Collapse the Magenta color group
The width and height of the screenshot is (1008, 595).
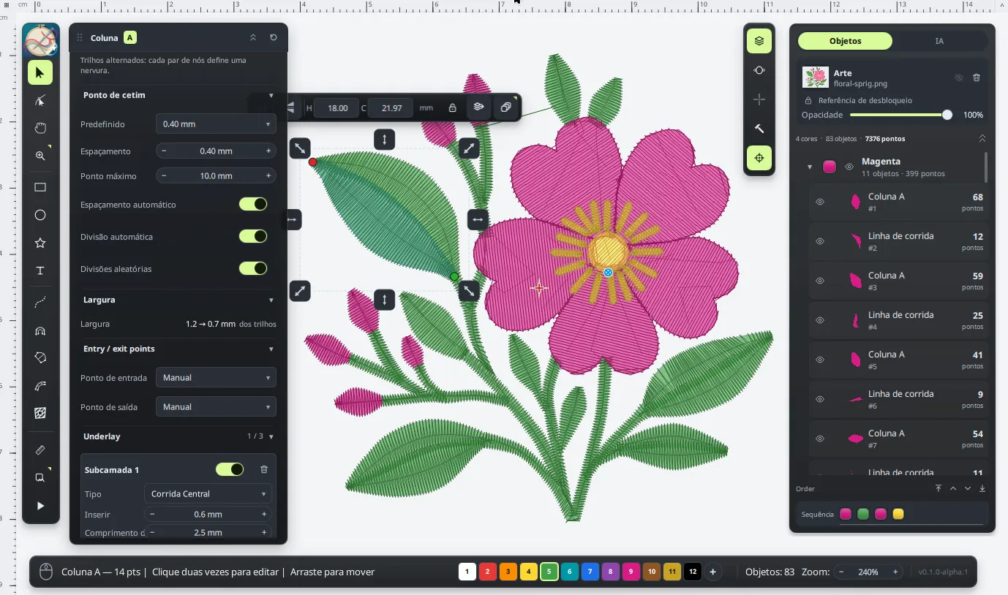810,167
